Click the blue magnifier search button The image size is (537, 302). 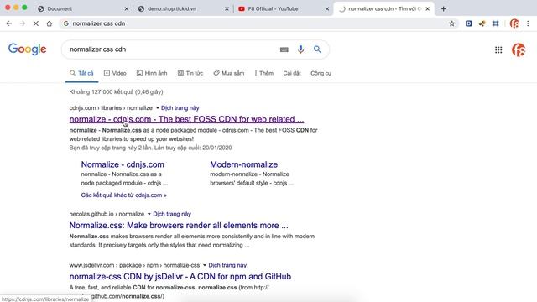[x=317, y=49]
